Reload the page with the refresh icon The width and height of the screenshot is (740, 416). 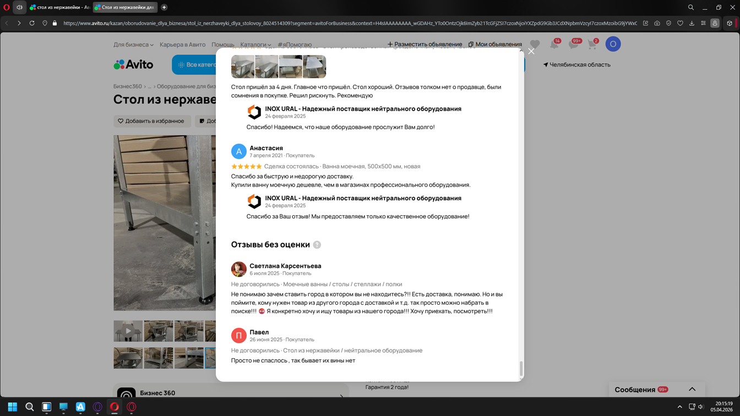[x=32, y=23]
